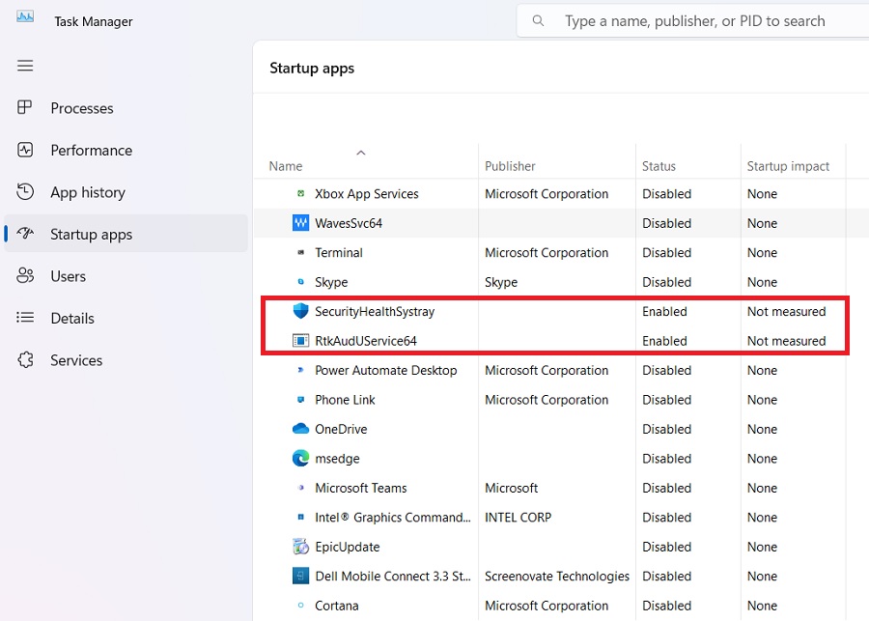869x621 pixels.
Task: Toggle sort order using Name column chevron
Action: (361, 153)
